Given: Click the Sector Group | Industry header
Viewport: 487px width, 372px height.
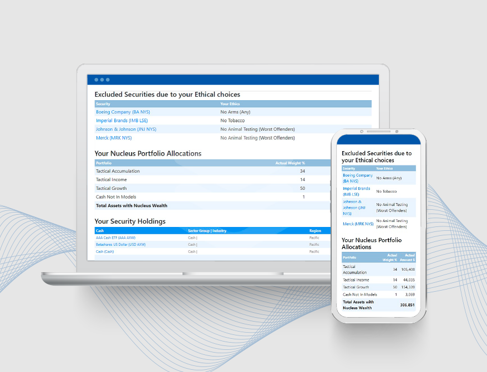Looking at the screenshot, I should click(207, 231).
